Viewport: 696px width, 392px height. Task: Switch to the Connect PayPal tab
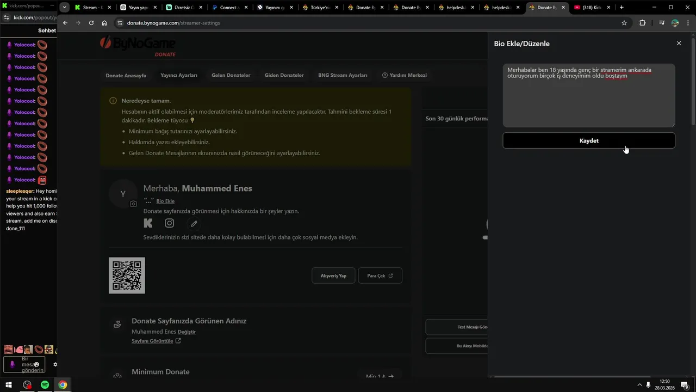click(229, 8)
